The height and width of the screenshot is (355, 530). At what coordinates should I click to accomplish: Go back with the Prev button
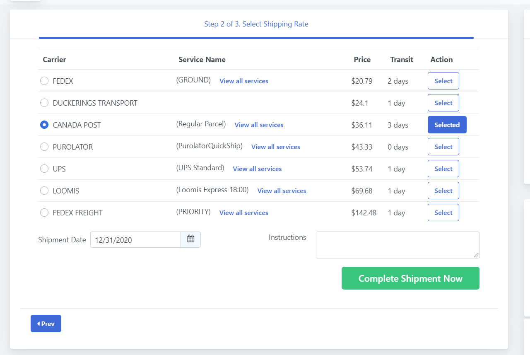coord(46,324)
